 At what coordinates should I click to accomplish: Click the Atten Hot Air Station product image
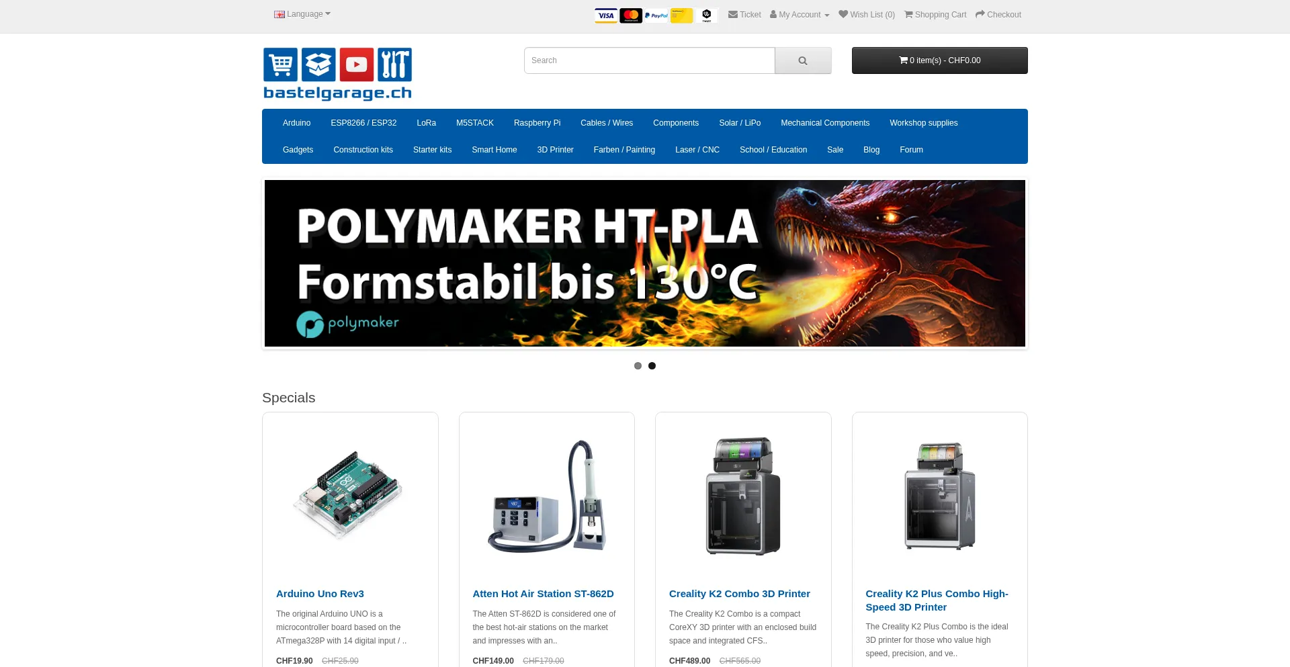pos(547,496)
